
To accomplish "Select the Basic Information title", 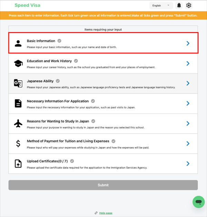I will (x=41, y=41).
